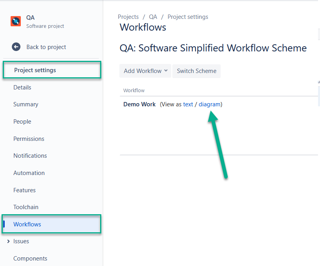This screenshot has width=320, height=266.
Task: Open the Details settings page
Action: click(22, 87)
